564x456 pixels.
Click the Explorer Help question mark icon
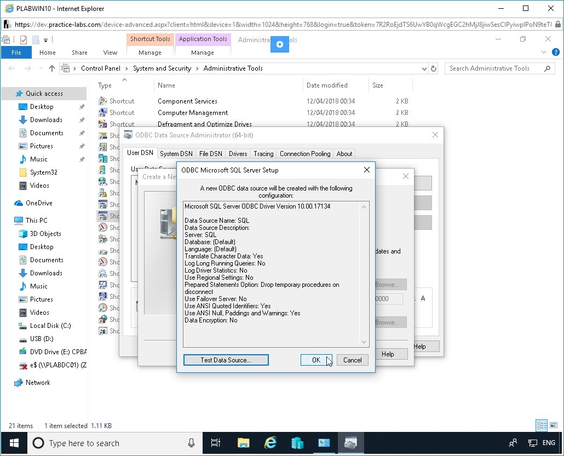556,52
